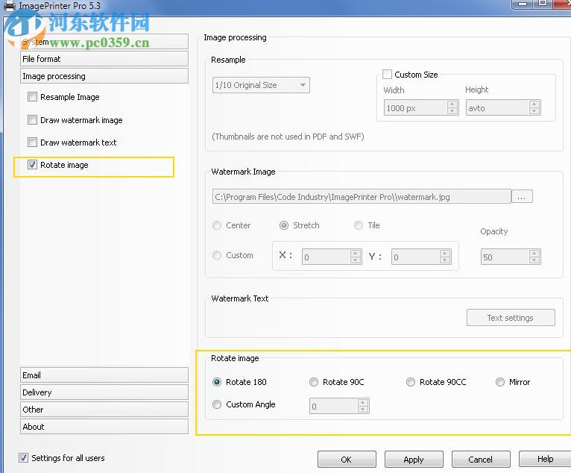Image resolution: width=571 pixels, height=473 pixels.
Task: Choose Custom watermark placement
Action: (x=217, y=255)
